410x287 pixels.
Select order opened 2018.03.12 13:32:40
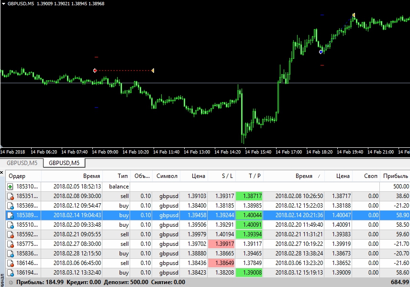[x=208, y=273]
